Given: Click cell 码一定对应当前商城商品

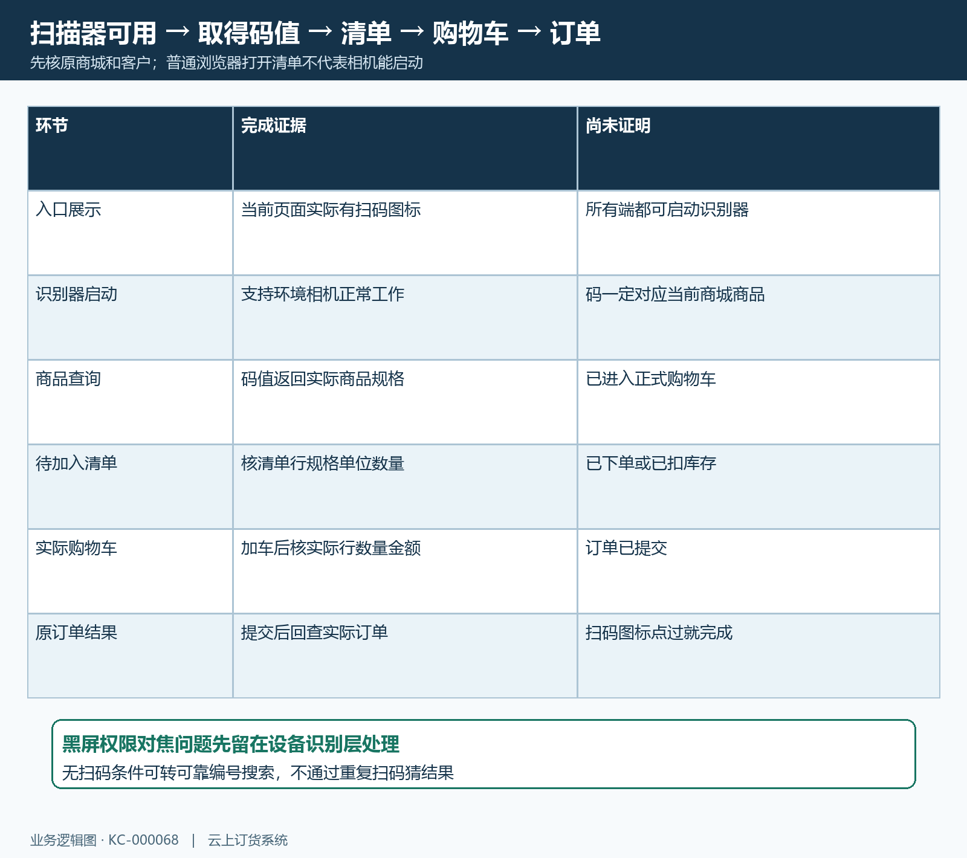Looking at the screenshot, I should point(758,318).
